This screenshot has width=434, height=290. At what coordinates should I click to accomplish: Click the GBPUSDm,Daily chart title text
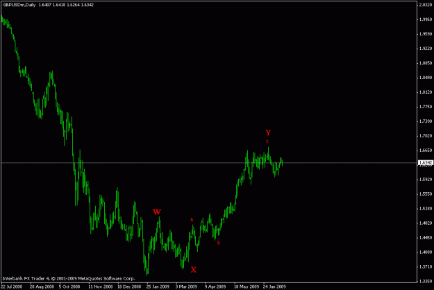pyautogui.click(x=19, y=5)
